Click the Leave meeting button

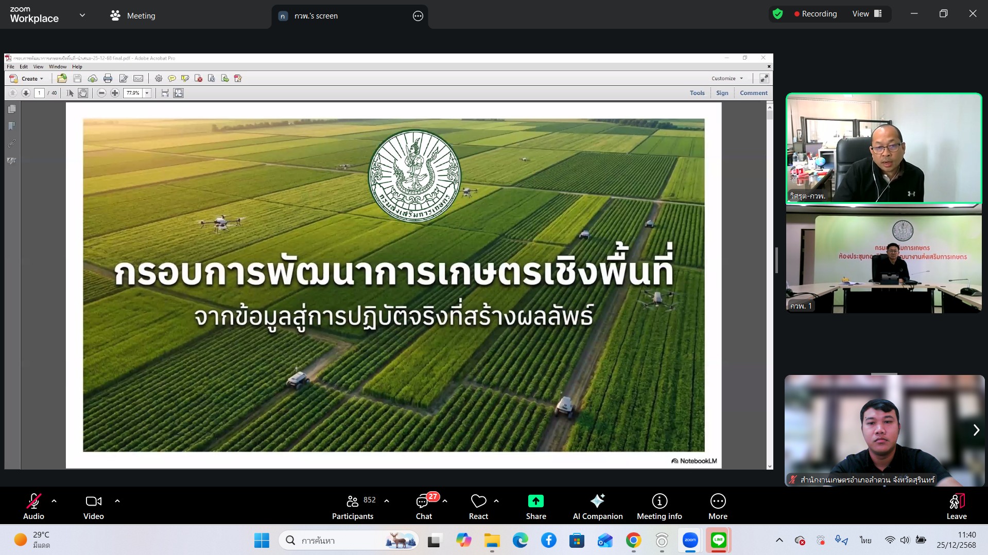coord(956,506)
